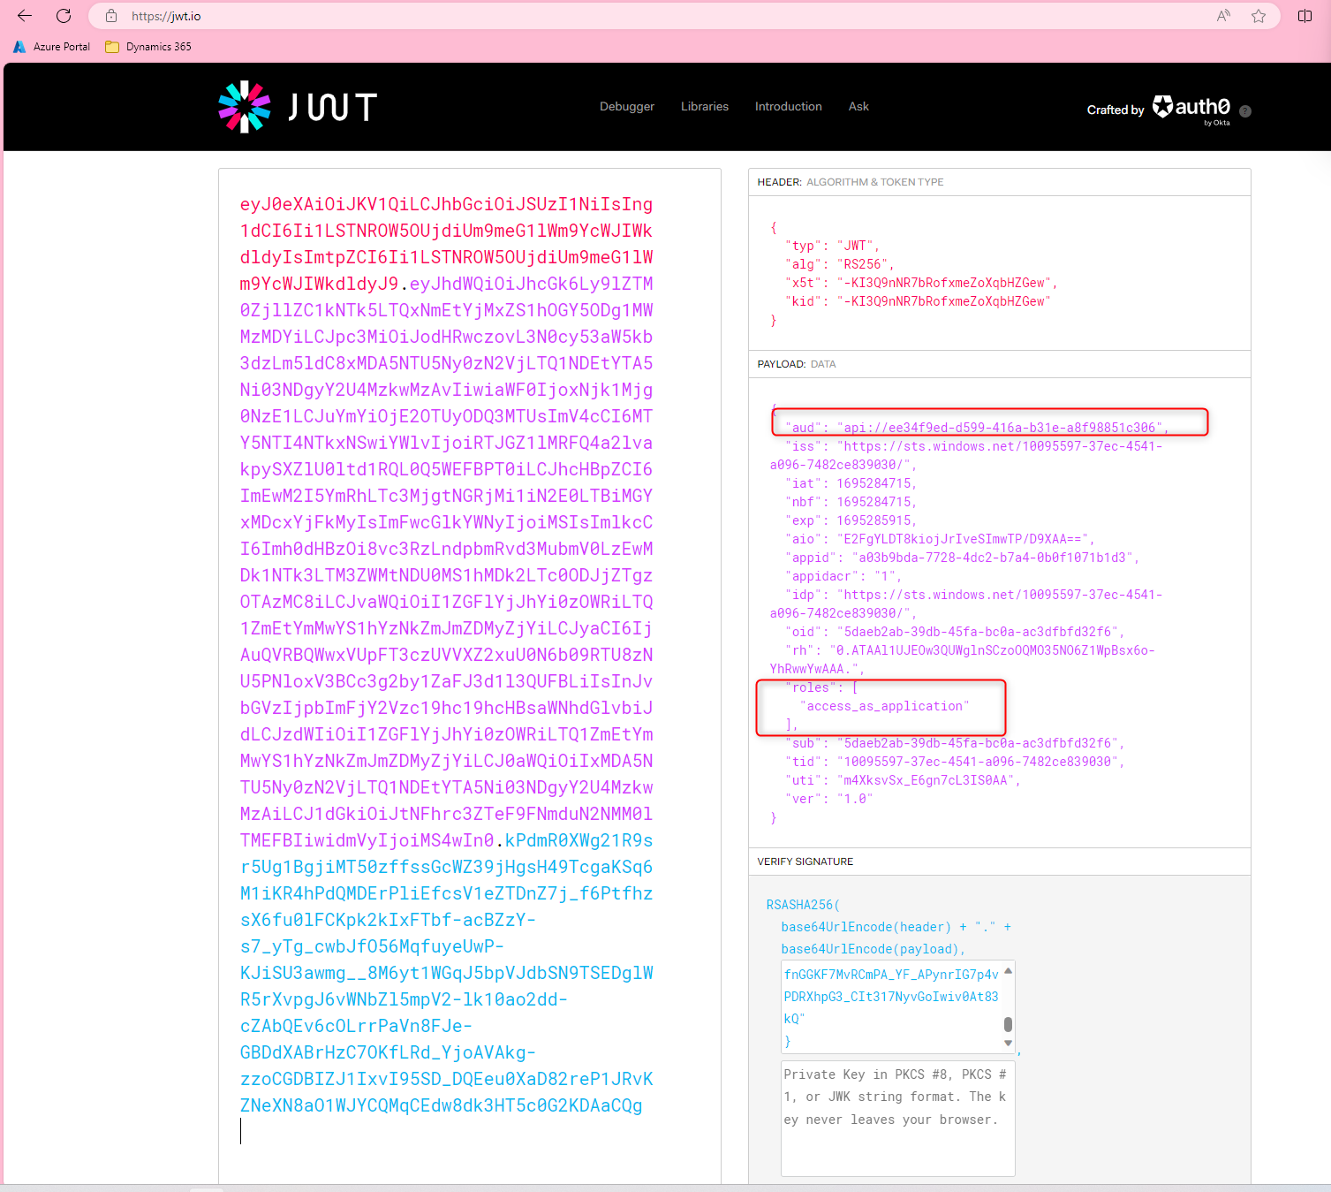Screen dimensions: 1331x1192
Task: Click the address bar showing https://jwt.io
Action: [618, 16]
